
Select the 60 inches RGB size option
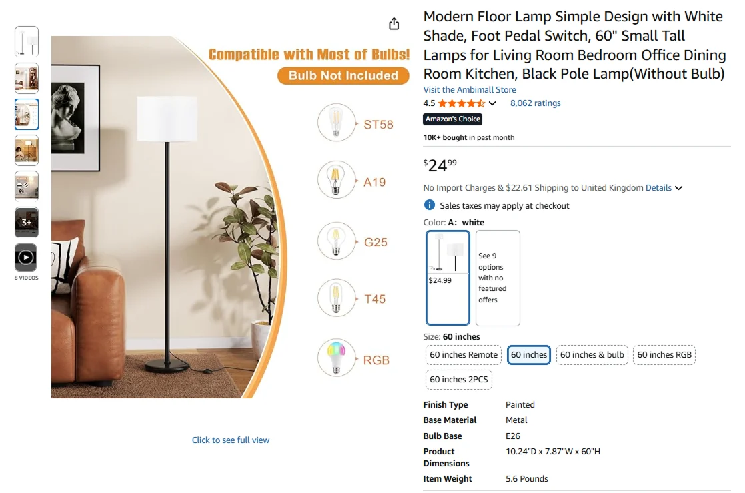point(664,355)
